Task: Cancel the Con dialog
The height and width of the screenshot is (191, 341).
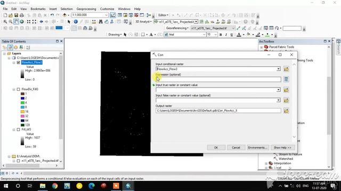Action: tap(236, 147)
